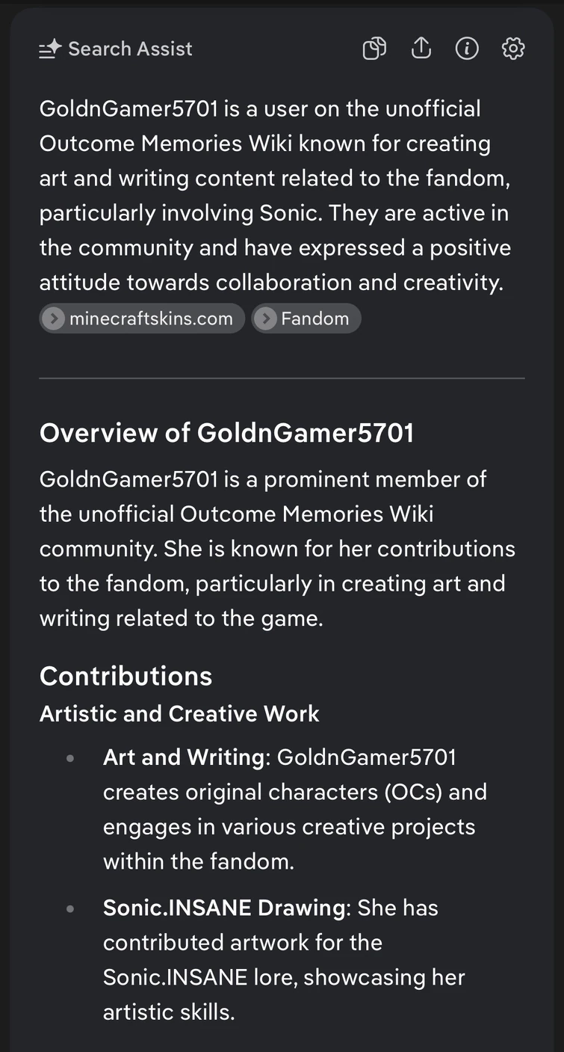Click the Artistic and Creative Work subheading
Viewport: 564px width, 1052px height.
pos(179,713)
